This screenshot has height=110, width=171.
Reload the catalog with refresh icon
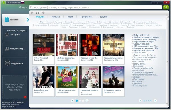[38, 13]
